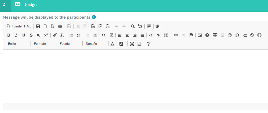Toggle block quote

pos(103,35)
